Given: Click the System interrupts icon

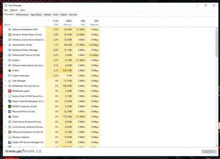Looking at the screenshot, I should point(10,76).
